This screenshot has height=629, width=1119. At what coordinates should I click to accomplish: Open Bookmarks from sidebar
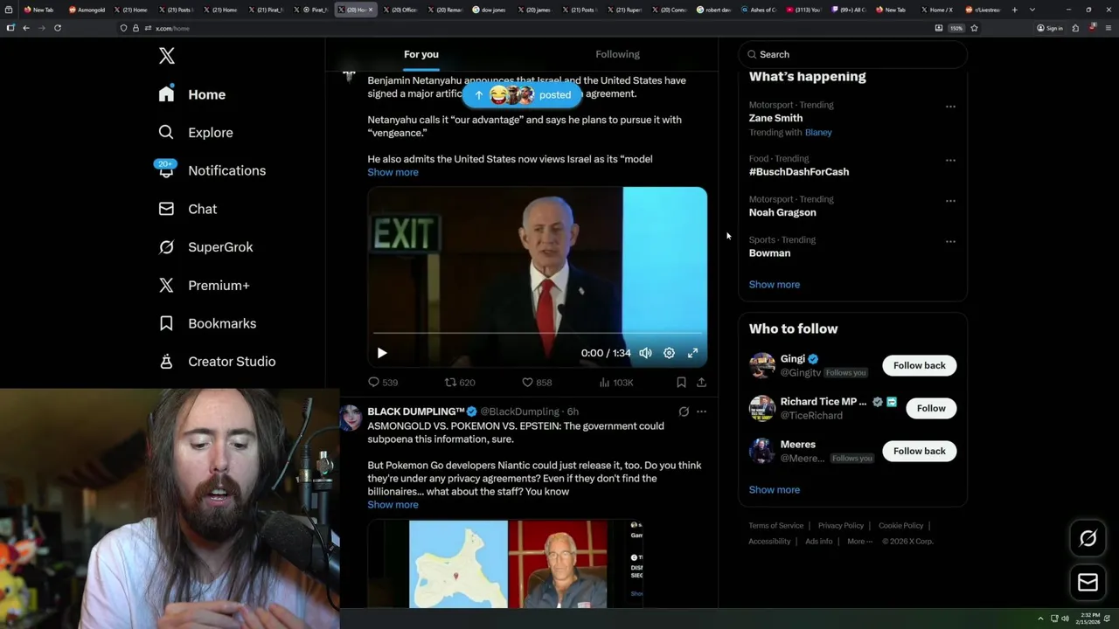click(207, 323)
